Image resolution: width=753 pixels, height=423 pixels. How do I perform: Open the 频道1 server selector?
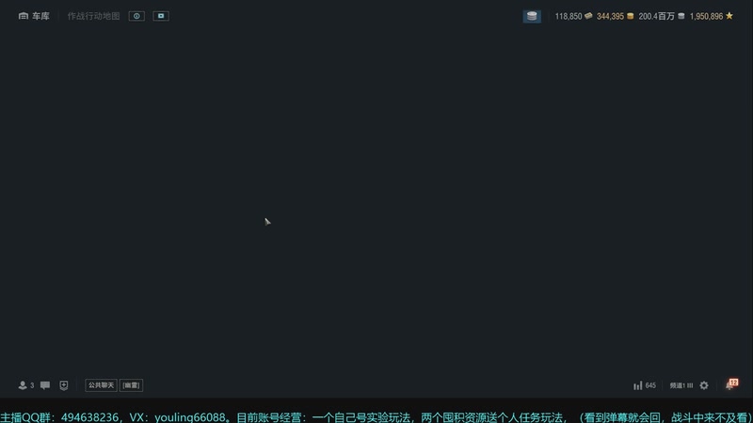point(681,385)
